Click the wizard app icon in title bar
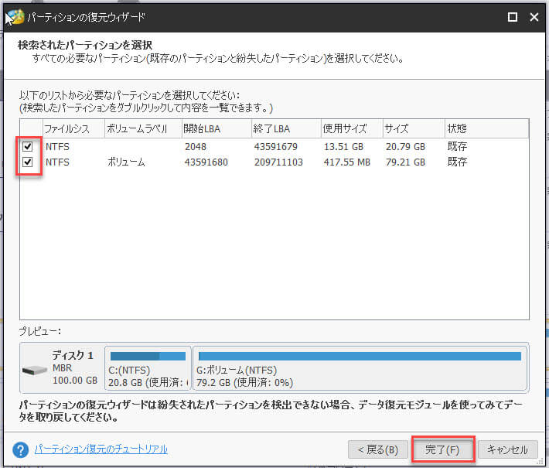549x468 pixels. point(14,16)
